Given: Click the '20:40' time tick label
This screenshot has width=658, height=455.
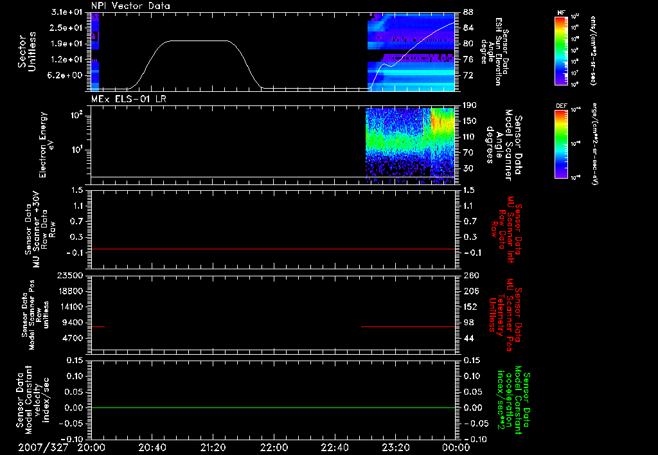Looking at the screenshot, I should click(152, 447).
